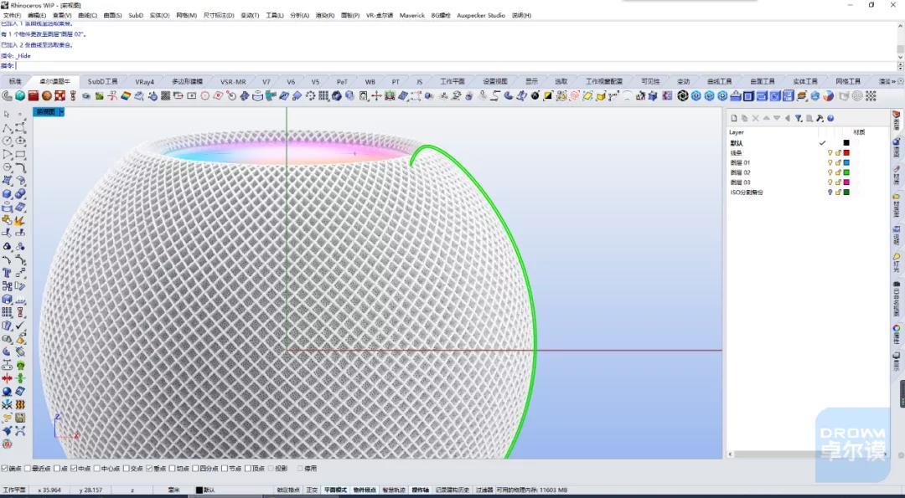Expand hidden toolbar tabs with » arrow
Viewport: 905px width, 498px height.
pyautogui.click(x=893, y=81)
